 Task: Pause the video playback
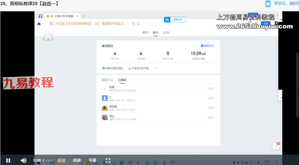8,160
